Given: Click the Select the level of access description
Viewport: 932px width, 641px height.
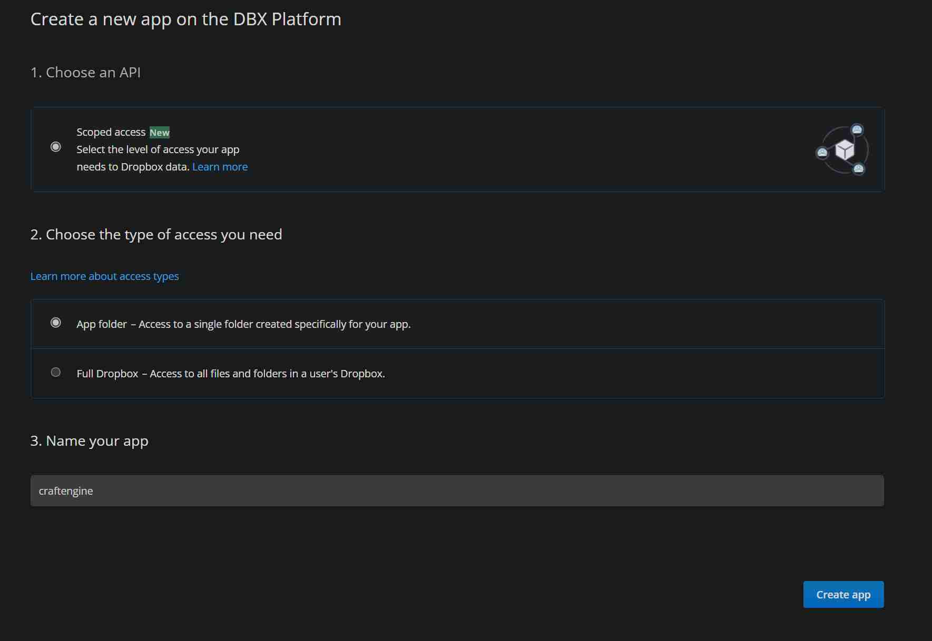Looking at the screenshot, I should pyautogui.click(x=158, y=150).
